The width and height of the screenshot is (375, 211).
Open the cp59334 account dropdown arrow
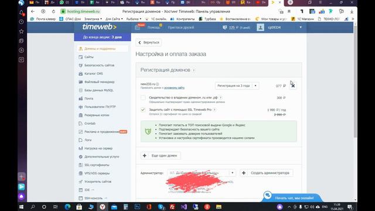tap(301, 28)
